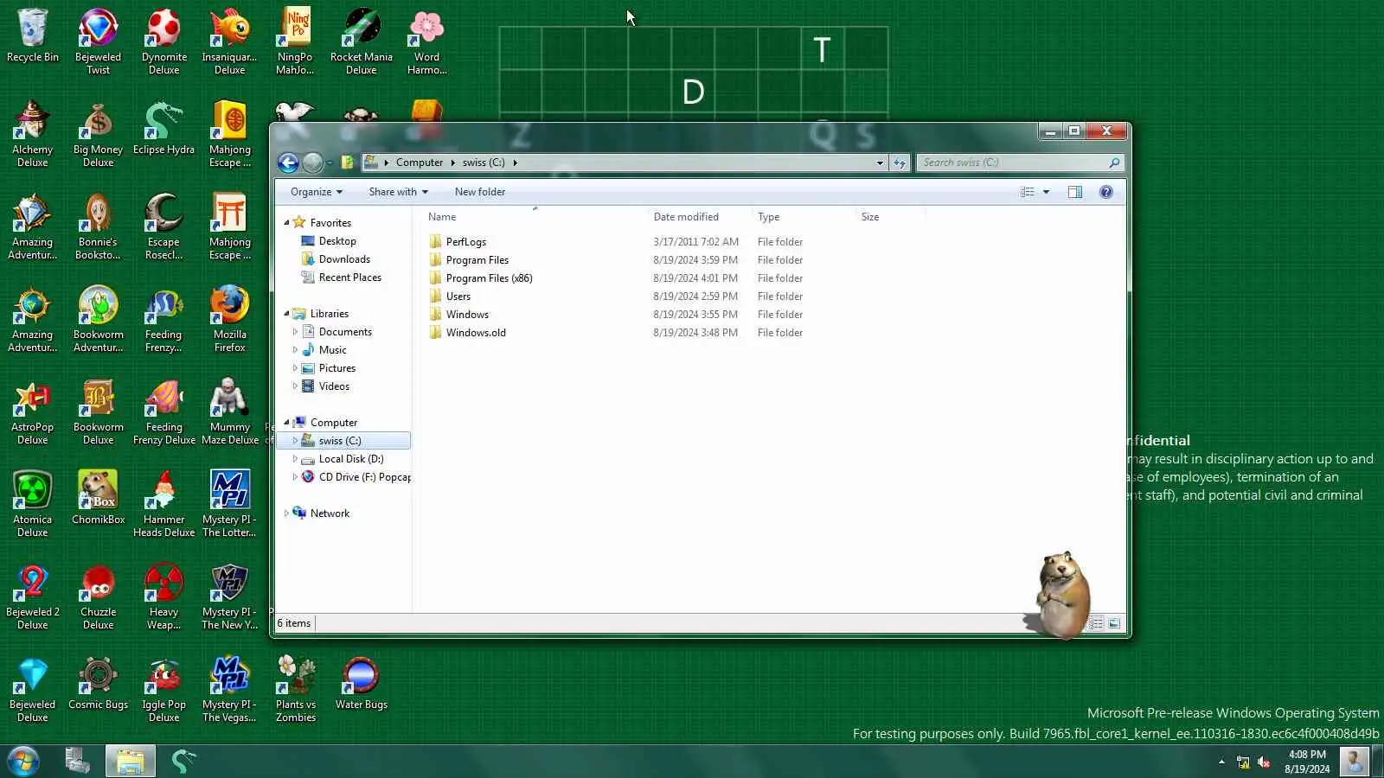Open the taskbar clock and date
1384x778 pixels.
coord(1307,762)
